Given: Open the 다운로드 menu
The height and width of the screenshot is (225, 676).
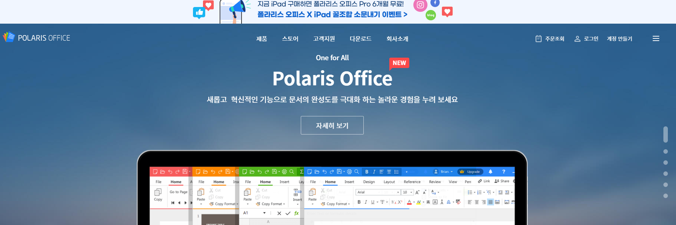Looking at the screenshot, I should click(x=360, y=38).
